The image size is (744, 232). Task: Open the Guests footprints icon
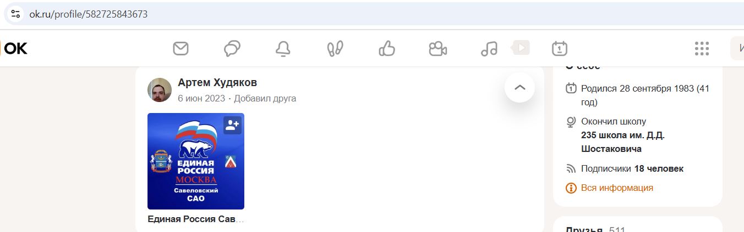[x=335, y=49]
